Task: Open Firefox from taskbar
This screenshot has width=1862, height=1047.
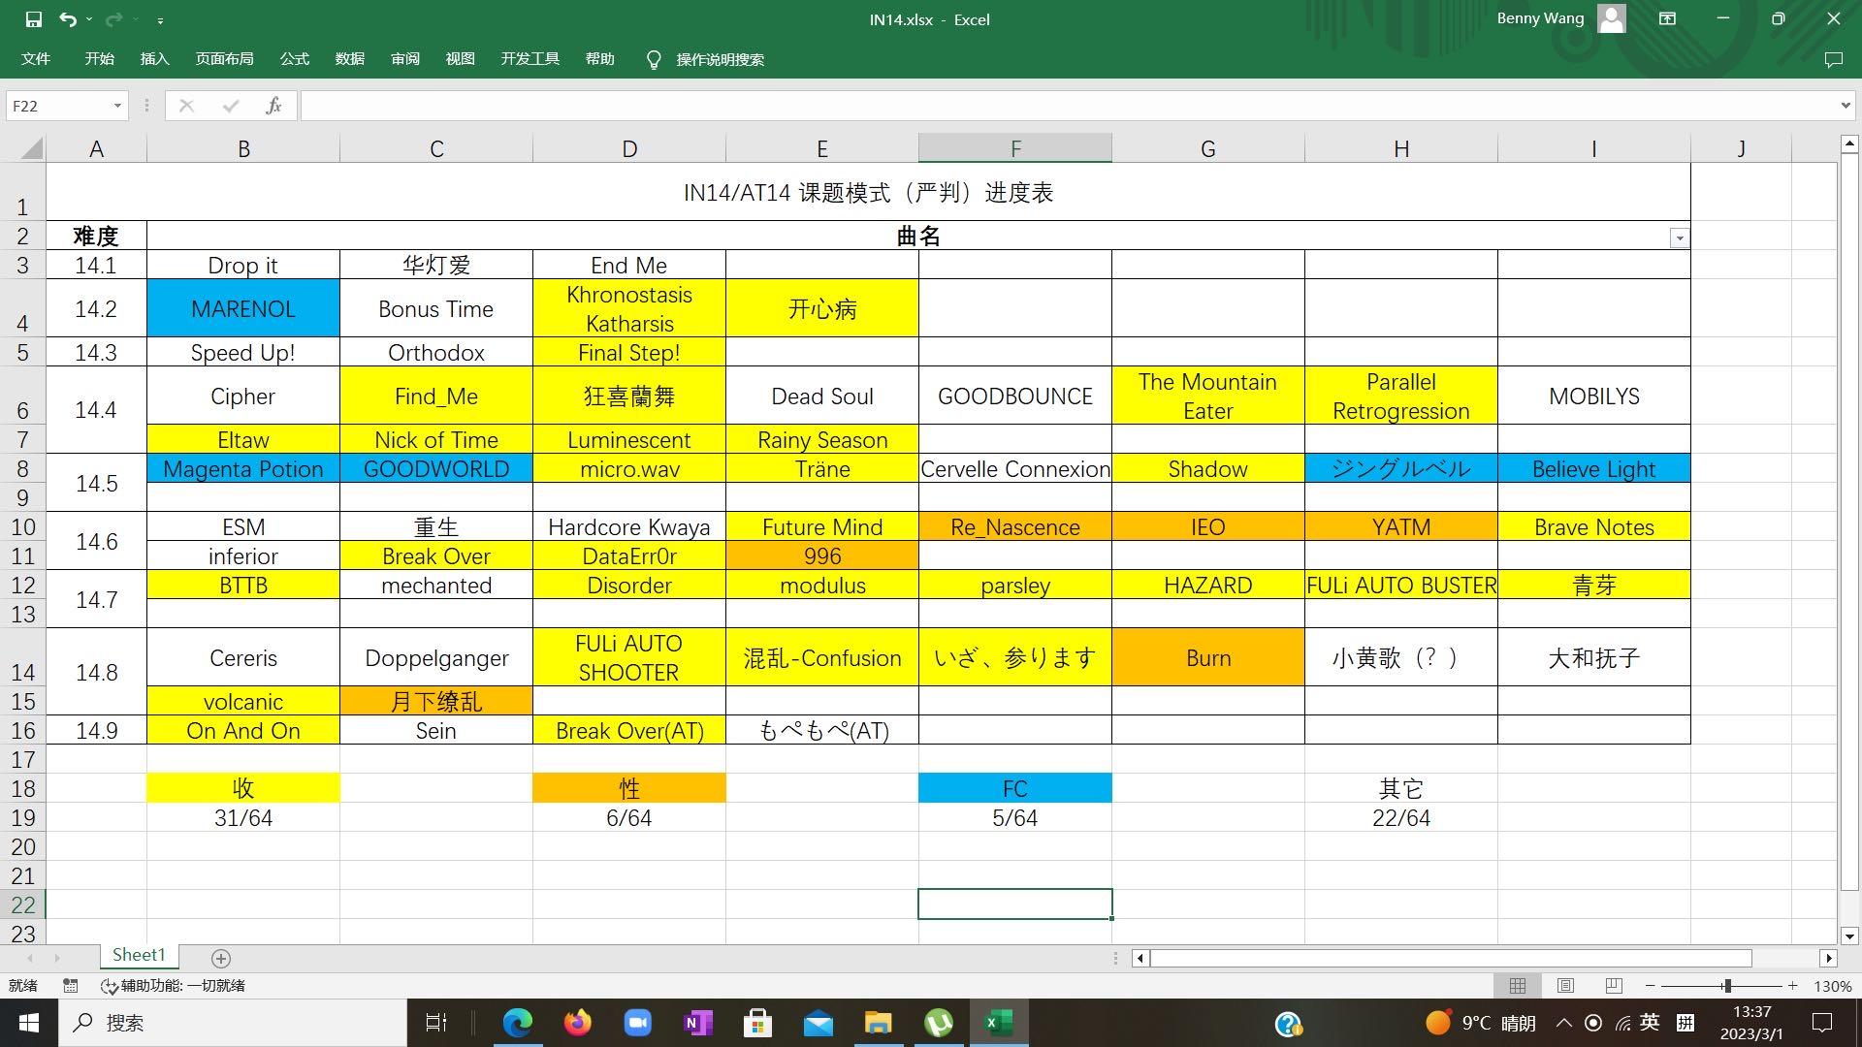Action: coord(578,1023)
